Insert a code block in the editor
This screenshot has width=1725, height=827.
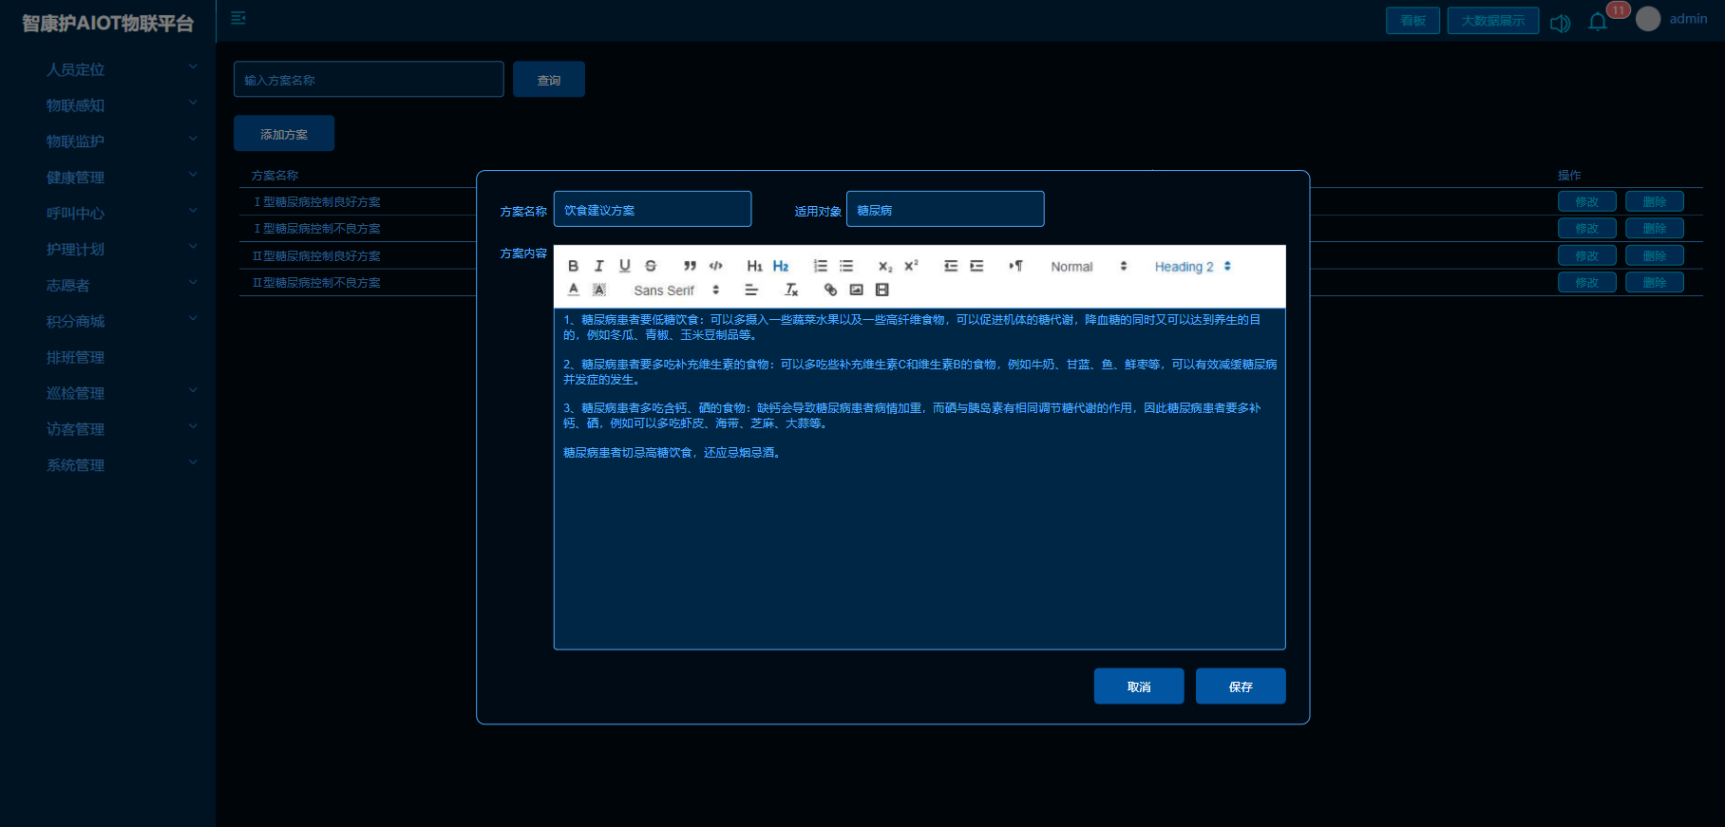716,266
